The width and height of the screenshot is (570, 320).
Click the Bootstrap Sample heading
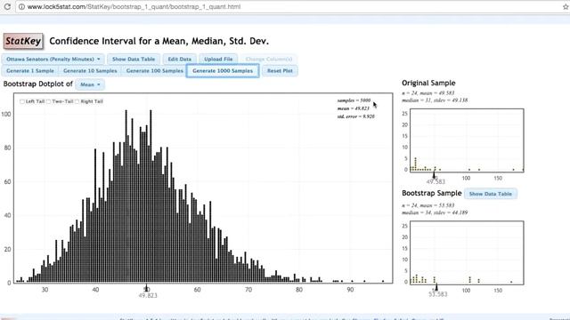pyautogui.click(x=432, y=194)
